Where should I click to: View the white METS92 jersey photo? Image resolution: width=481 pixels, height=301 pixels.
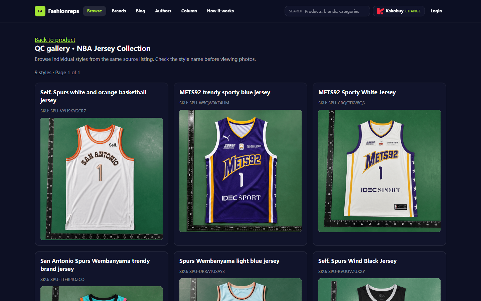click(379, 171)
